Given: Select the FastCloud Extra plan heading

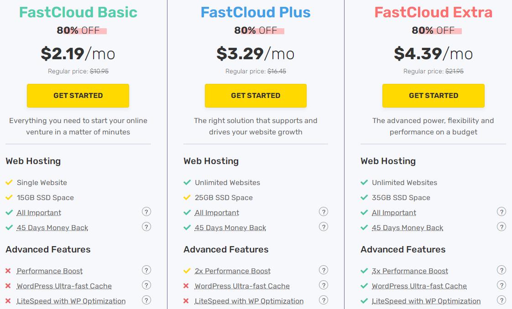Looking at the screenshot, I should (x=434, y=12).
